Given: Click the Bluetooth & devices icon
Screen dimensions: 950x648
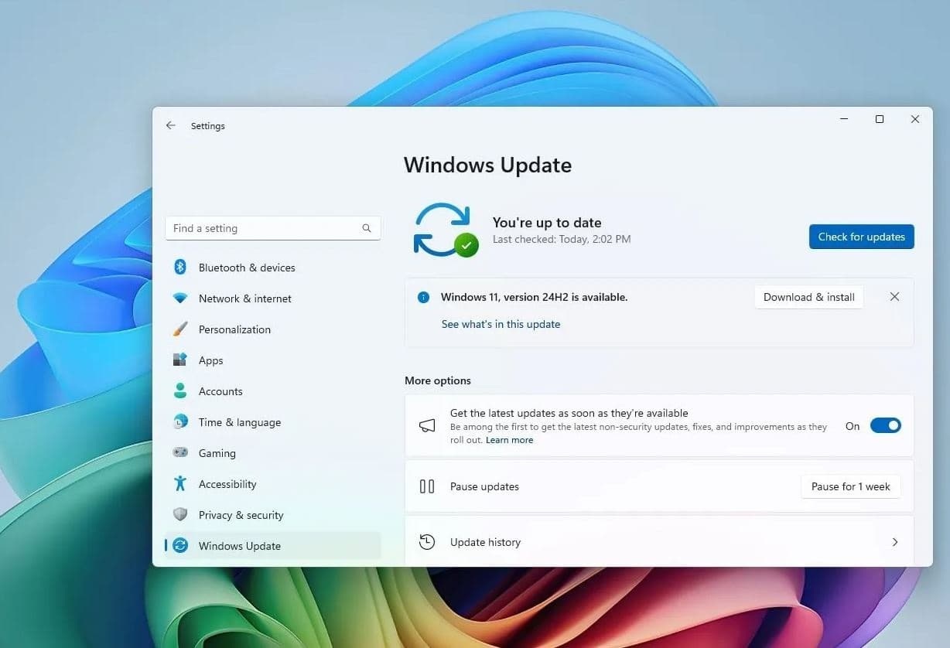Looking at the screenshot, I should (x=180, y=268).
